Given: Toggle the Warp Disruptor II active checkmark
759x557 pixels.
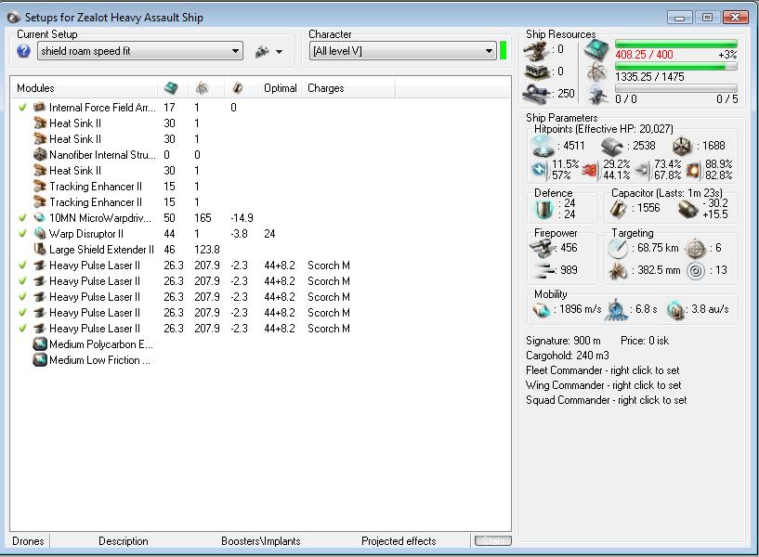Looking at the screenshot, I should coord(22,233).
